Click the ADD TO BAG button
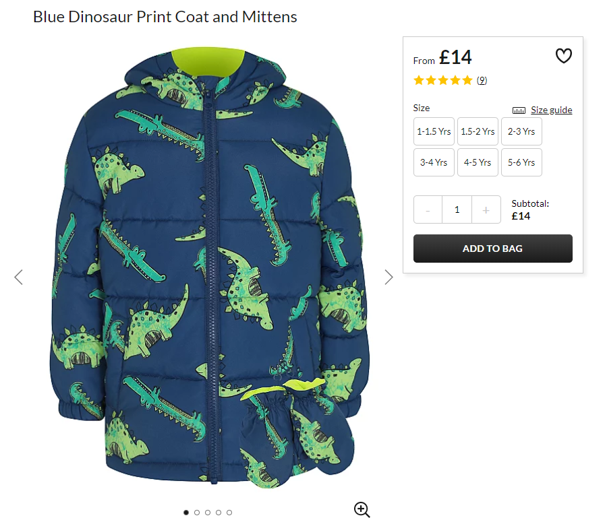This screenshot has height=522, width=605. [x=493, y=249]
